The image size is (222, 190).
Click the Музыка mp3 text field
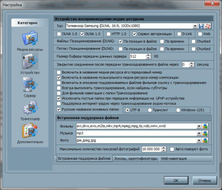click(x=137, y=133)
